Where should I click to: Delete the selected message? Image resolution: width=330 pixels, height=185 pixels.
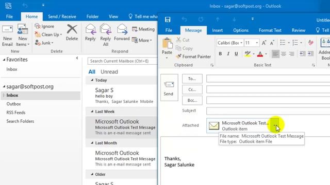[x=72, y=32]
